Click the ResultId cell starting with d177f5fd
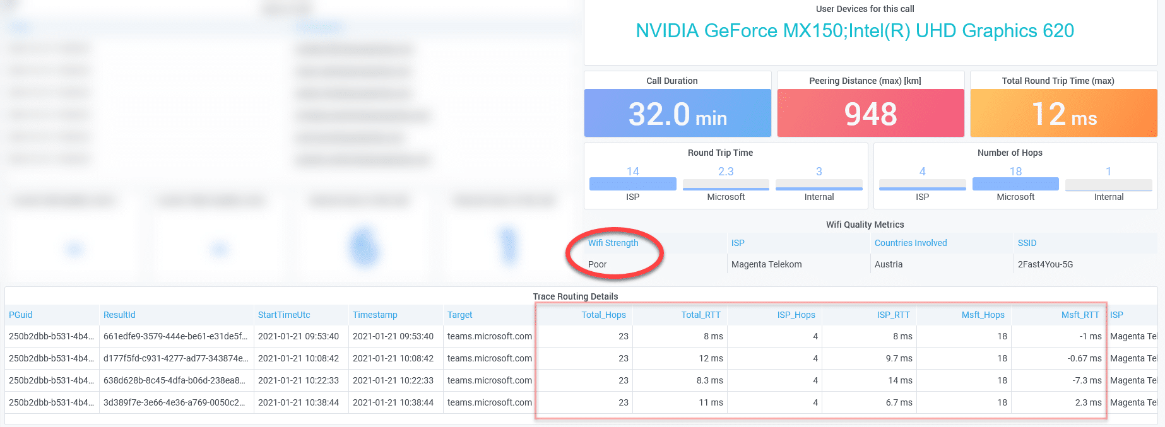The height and width of the screenshot is (427, 1165). point(175,358)
